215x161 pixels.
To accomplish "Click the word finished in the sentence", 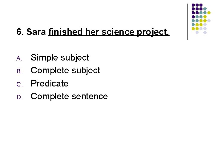I will [65, 32].
